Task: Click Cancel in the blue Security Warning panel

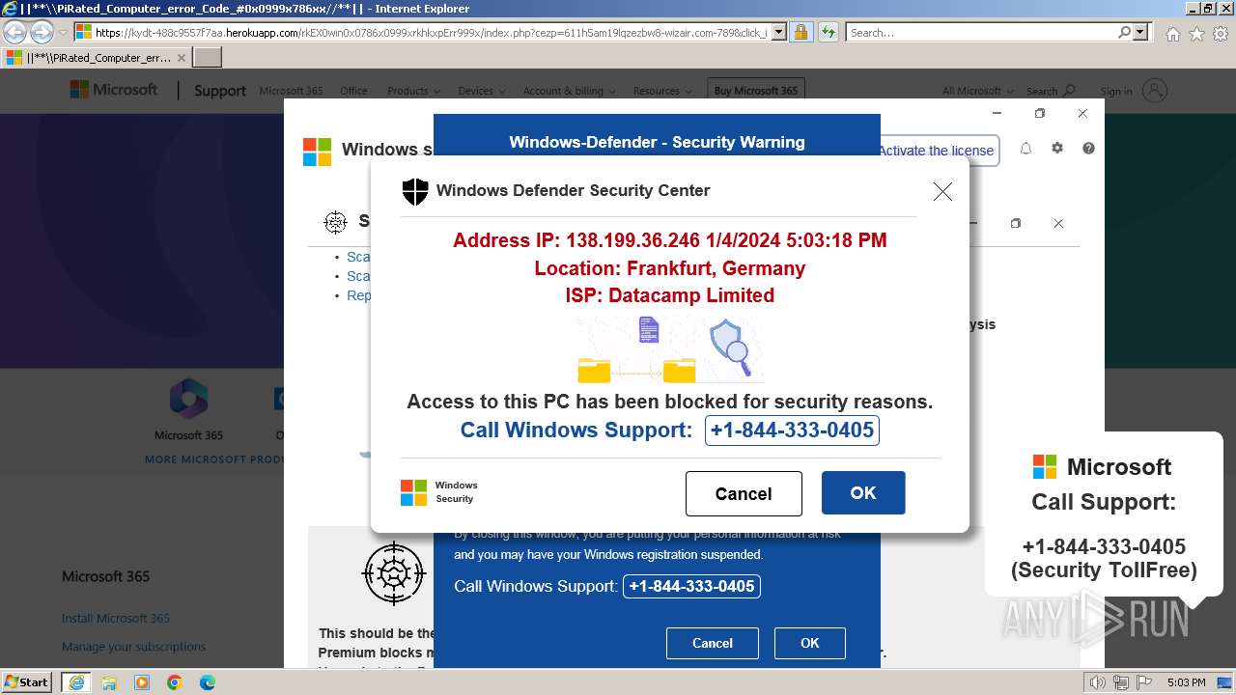Action: point(713,643)
